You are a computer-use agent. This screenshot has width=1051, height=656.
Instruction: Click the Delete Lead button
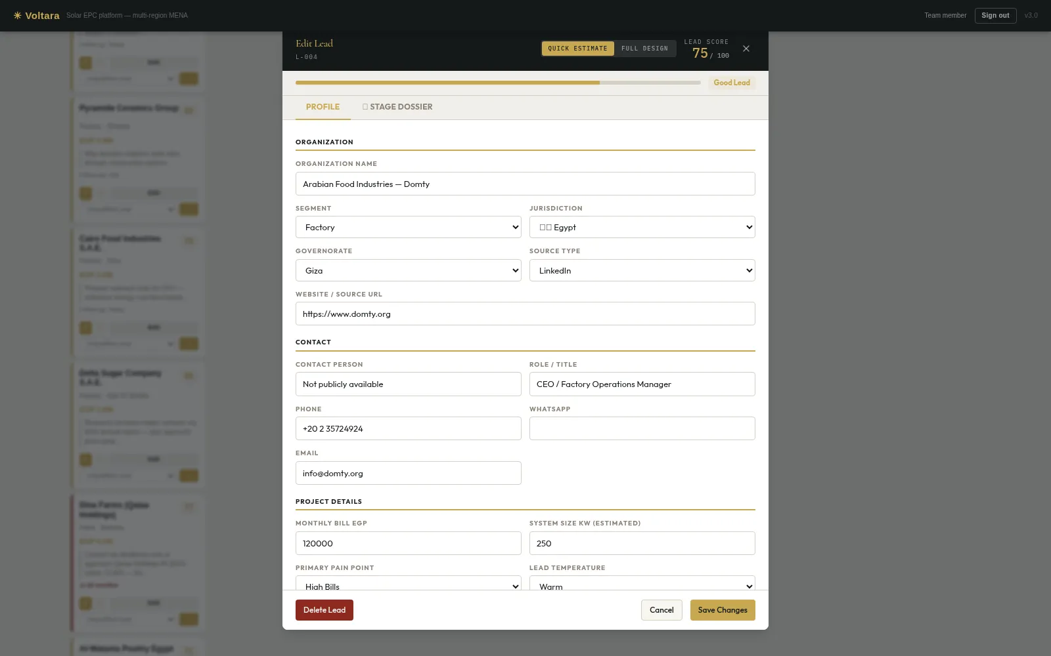click(324, 610)
